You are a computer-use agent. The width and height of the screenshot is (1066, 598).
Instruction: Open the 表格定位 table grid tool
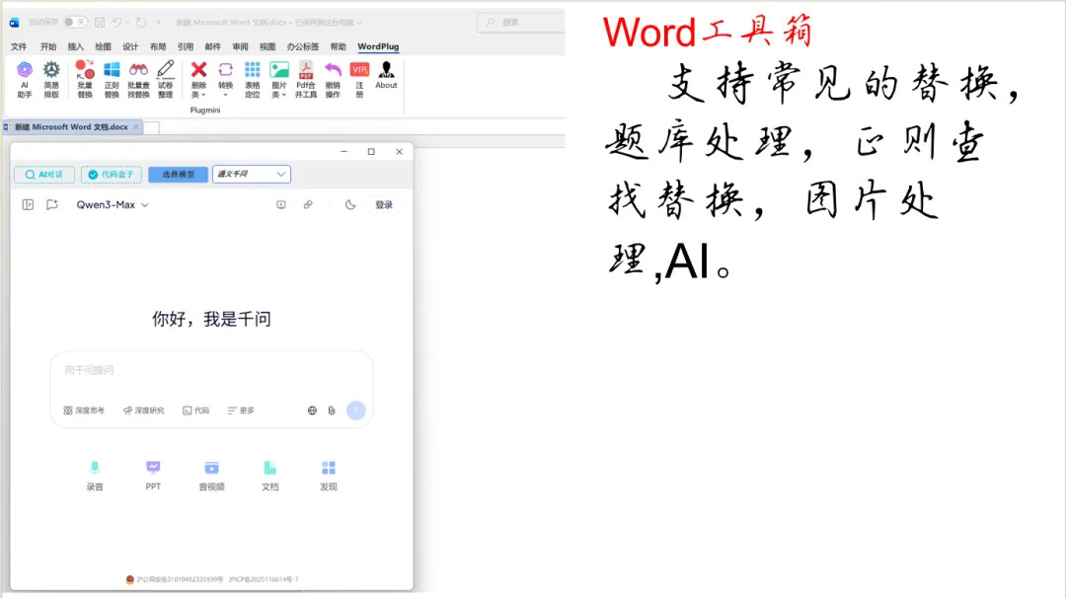point(253,80)
